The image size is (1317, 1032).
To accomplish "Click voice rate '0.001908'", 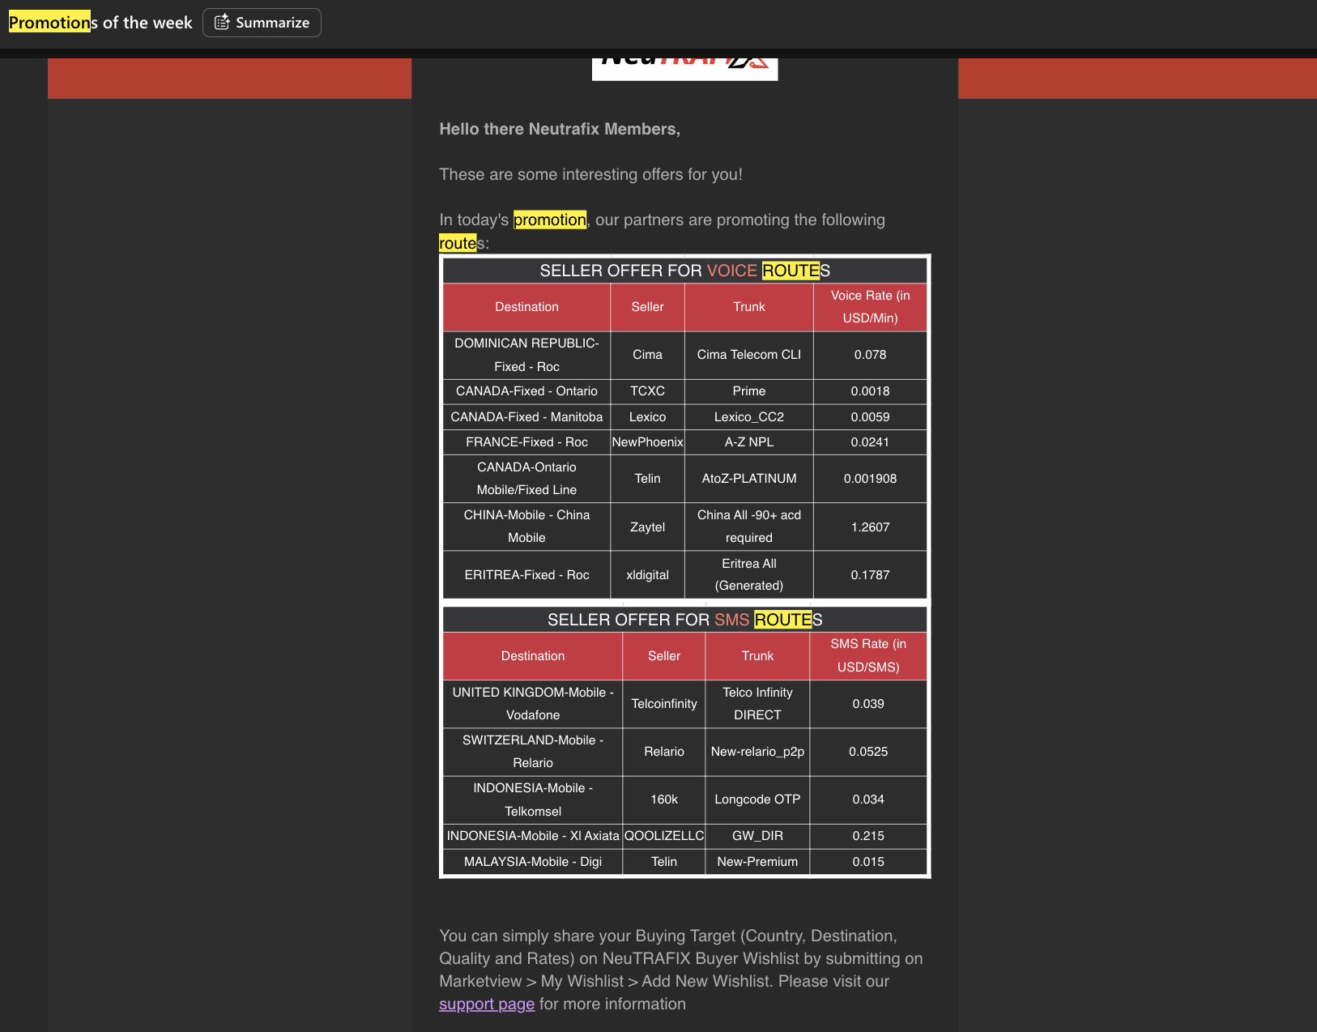I will coord(870,479).
